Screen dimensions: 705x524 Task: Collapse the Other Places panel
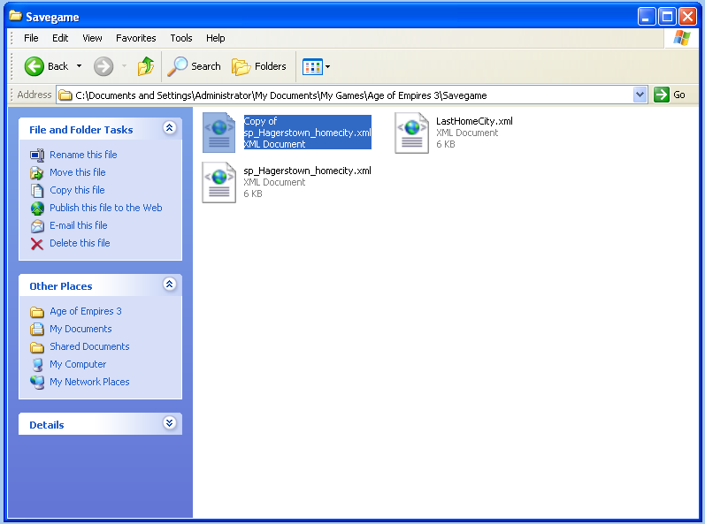(x=170, y=285)
